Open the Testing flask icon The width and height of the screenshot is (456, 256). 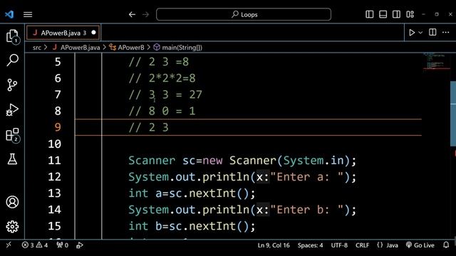12,159
